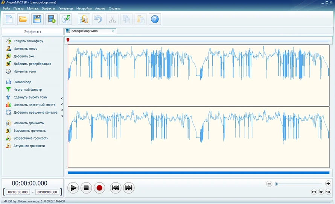Click the Эквалайзер label
This screenshot has height=204, width=335.
pos(22,82)
